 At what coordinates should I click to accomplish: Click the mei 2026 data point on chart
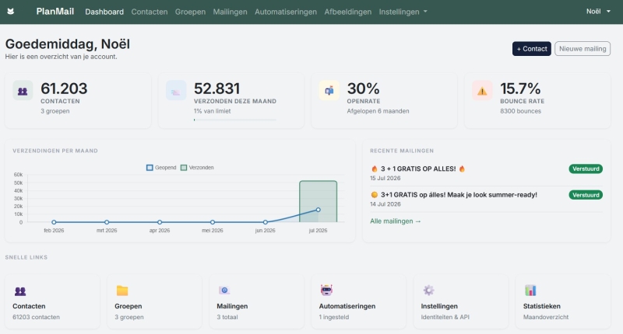pos(212,222)
